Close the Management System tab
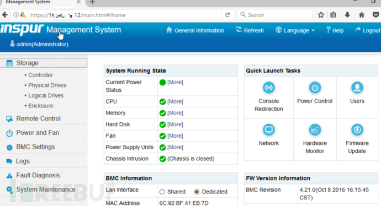This screenshot has width=381, height=206. (x=78, y=2)
